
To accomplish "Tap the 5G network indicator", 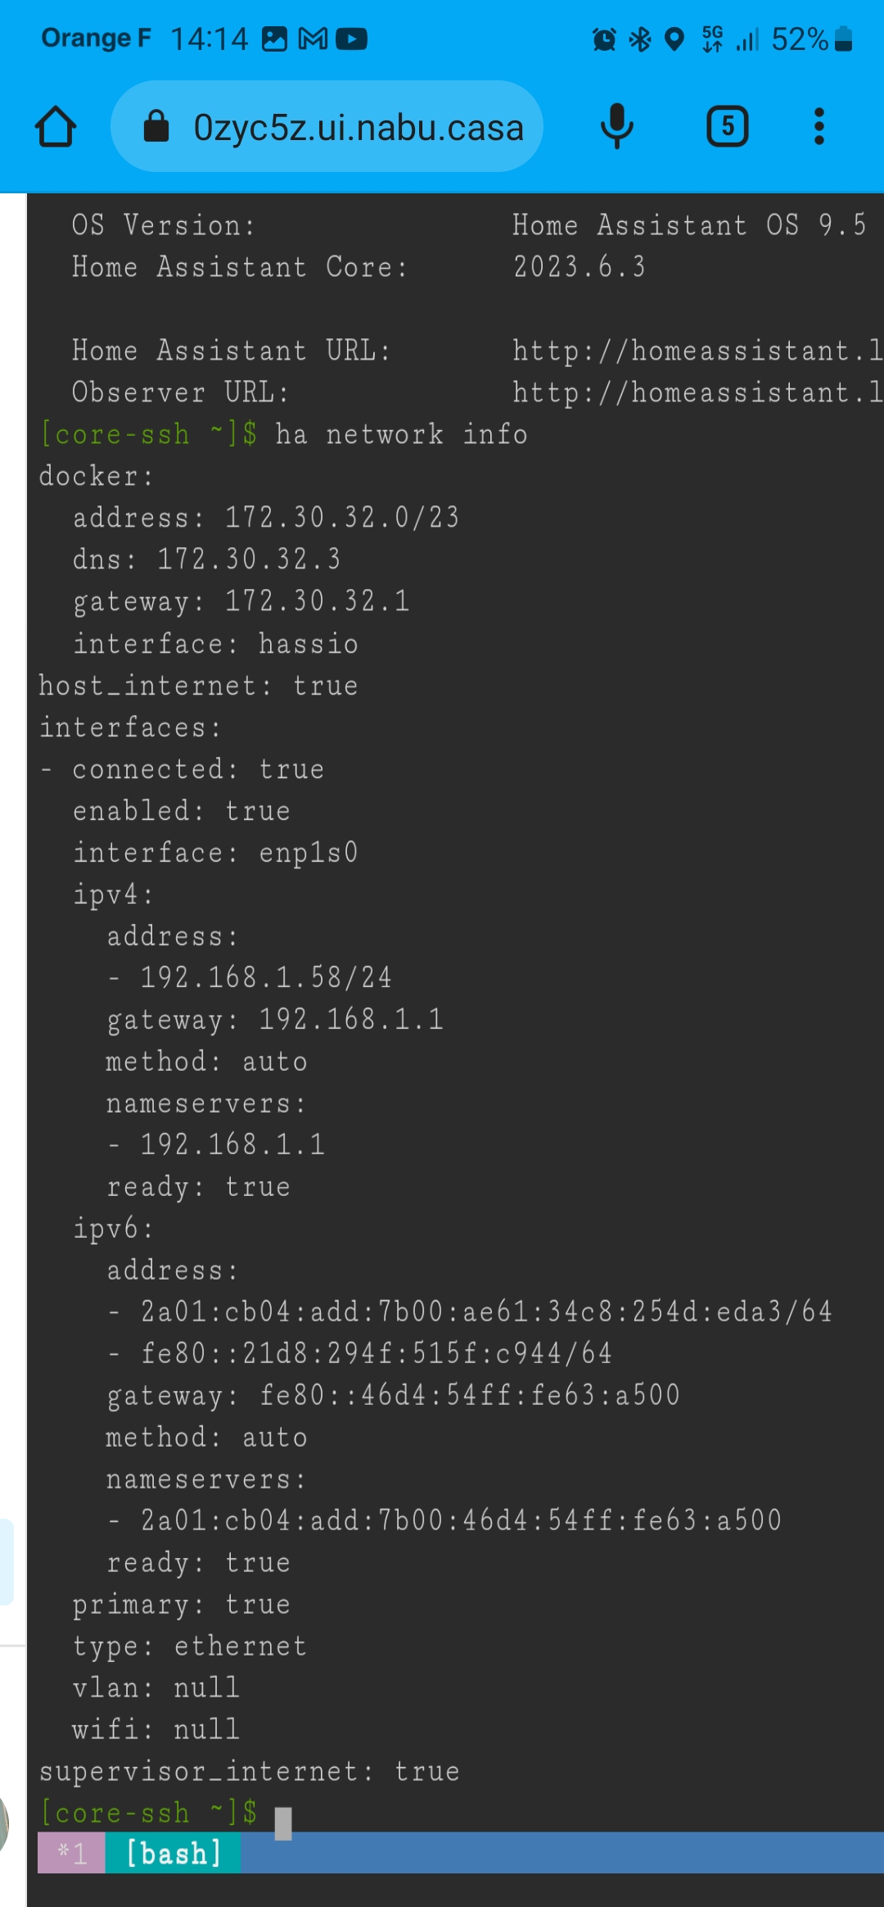I will [x=711, y=38].
